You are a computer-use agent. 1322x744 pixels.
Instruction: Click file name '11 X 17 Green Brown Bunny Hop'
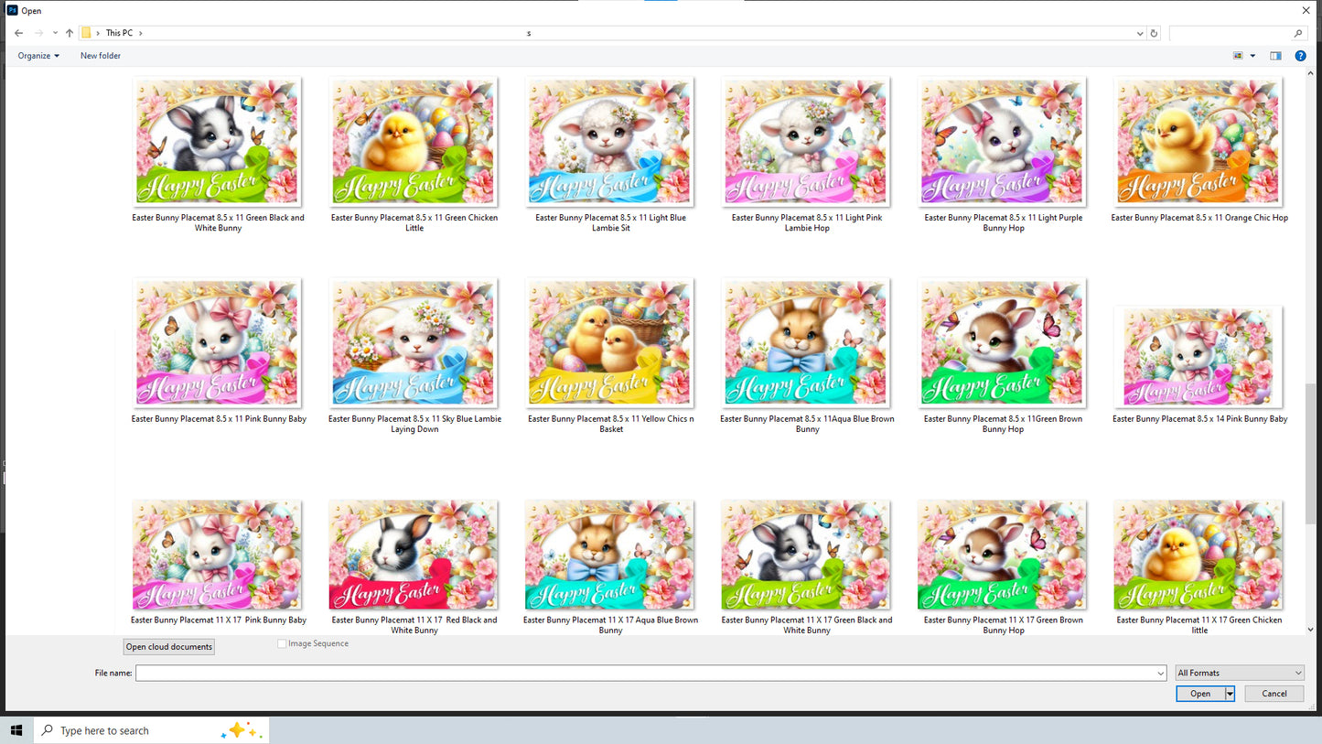1004,625
